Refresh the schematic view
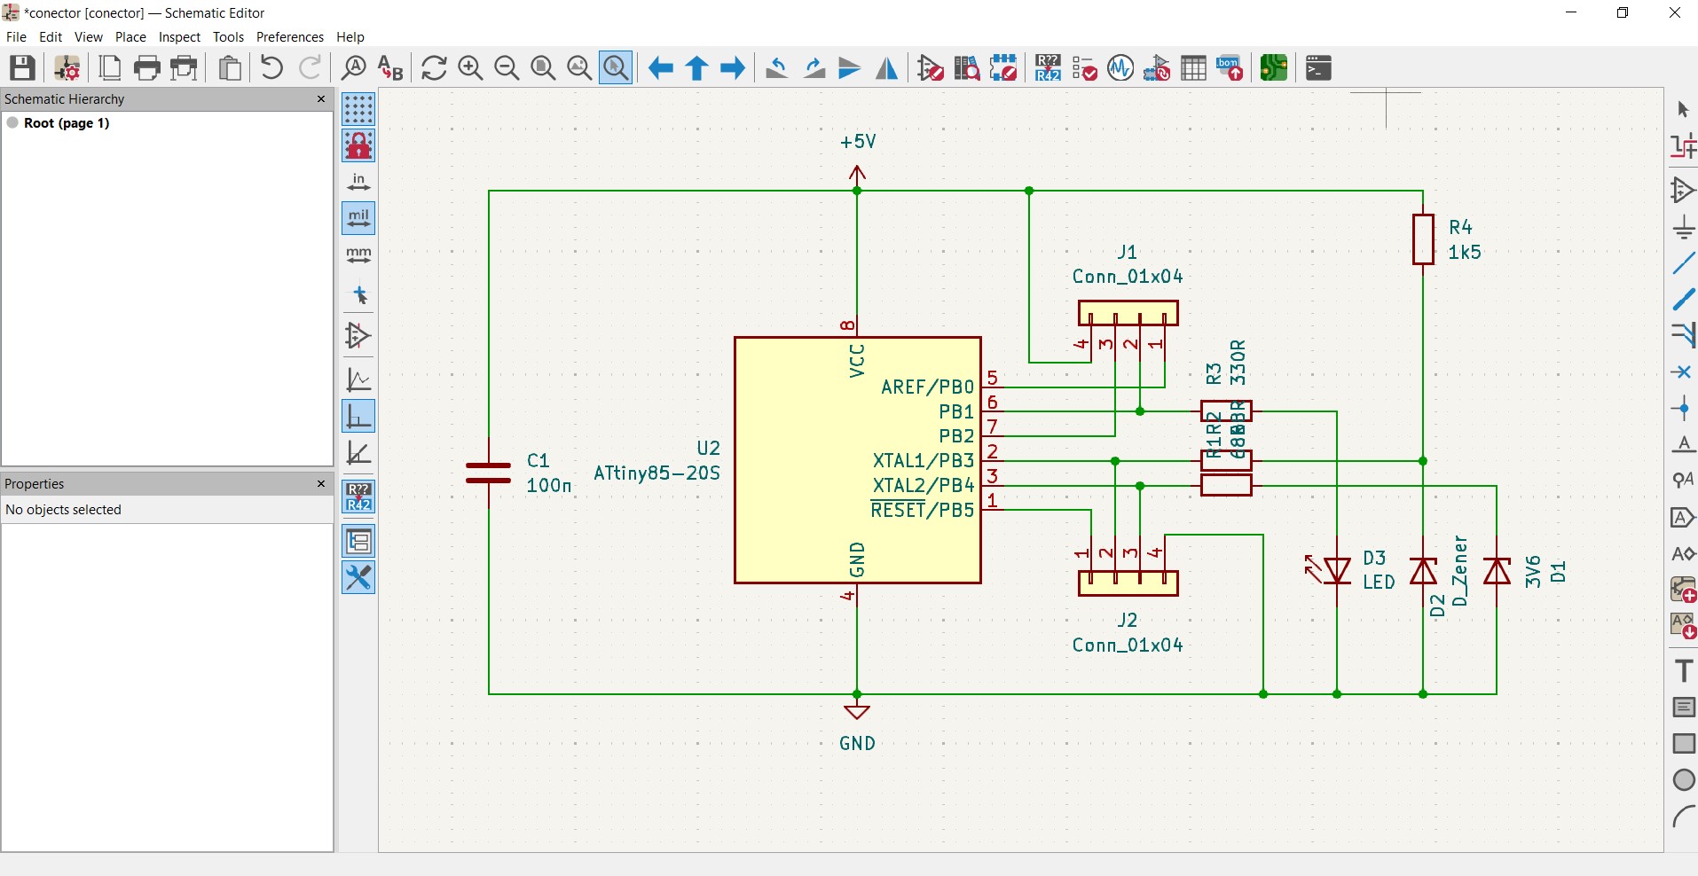The height and width of the screenshot is (876, 1698). [434, 67]
